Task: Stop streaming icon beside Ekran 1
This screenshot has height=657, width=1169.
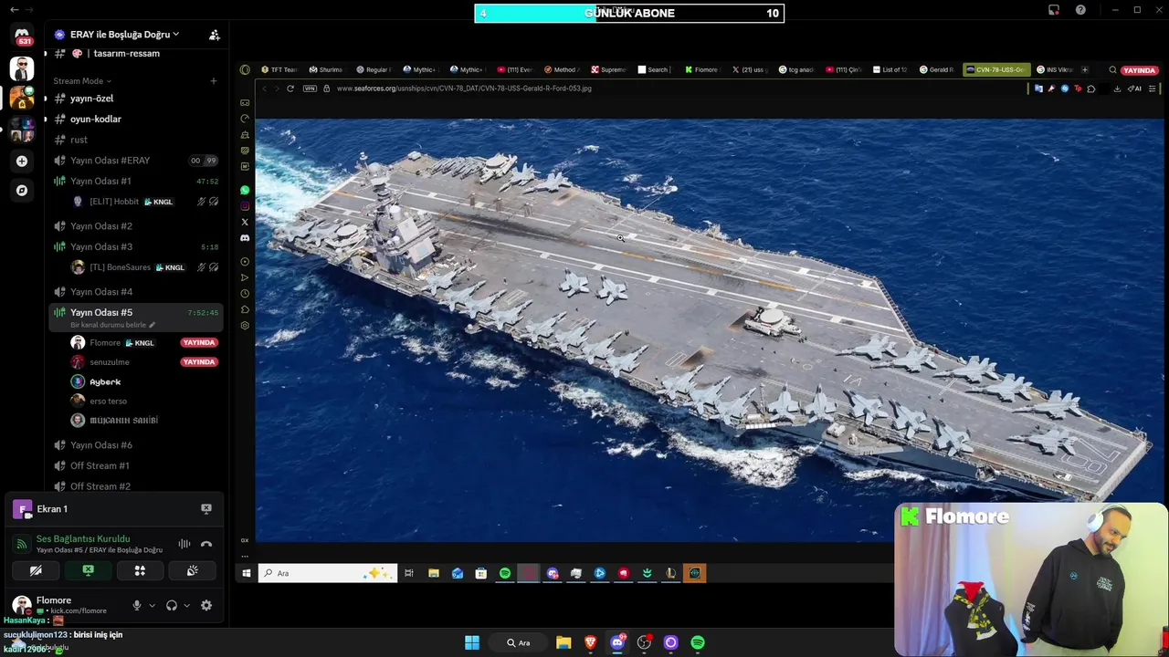Action: click(206, 509)
